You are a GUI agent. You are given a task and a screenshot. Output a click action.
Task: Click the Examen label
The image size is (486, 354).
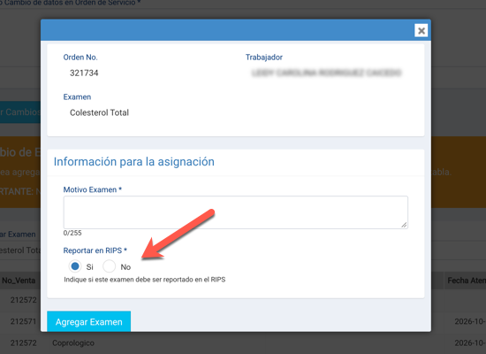(x=77, y=96)
